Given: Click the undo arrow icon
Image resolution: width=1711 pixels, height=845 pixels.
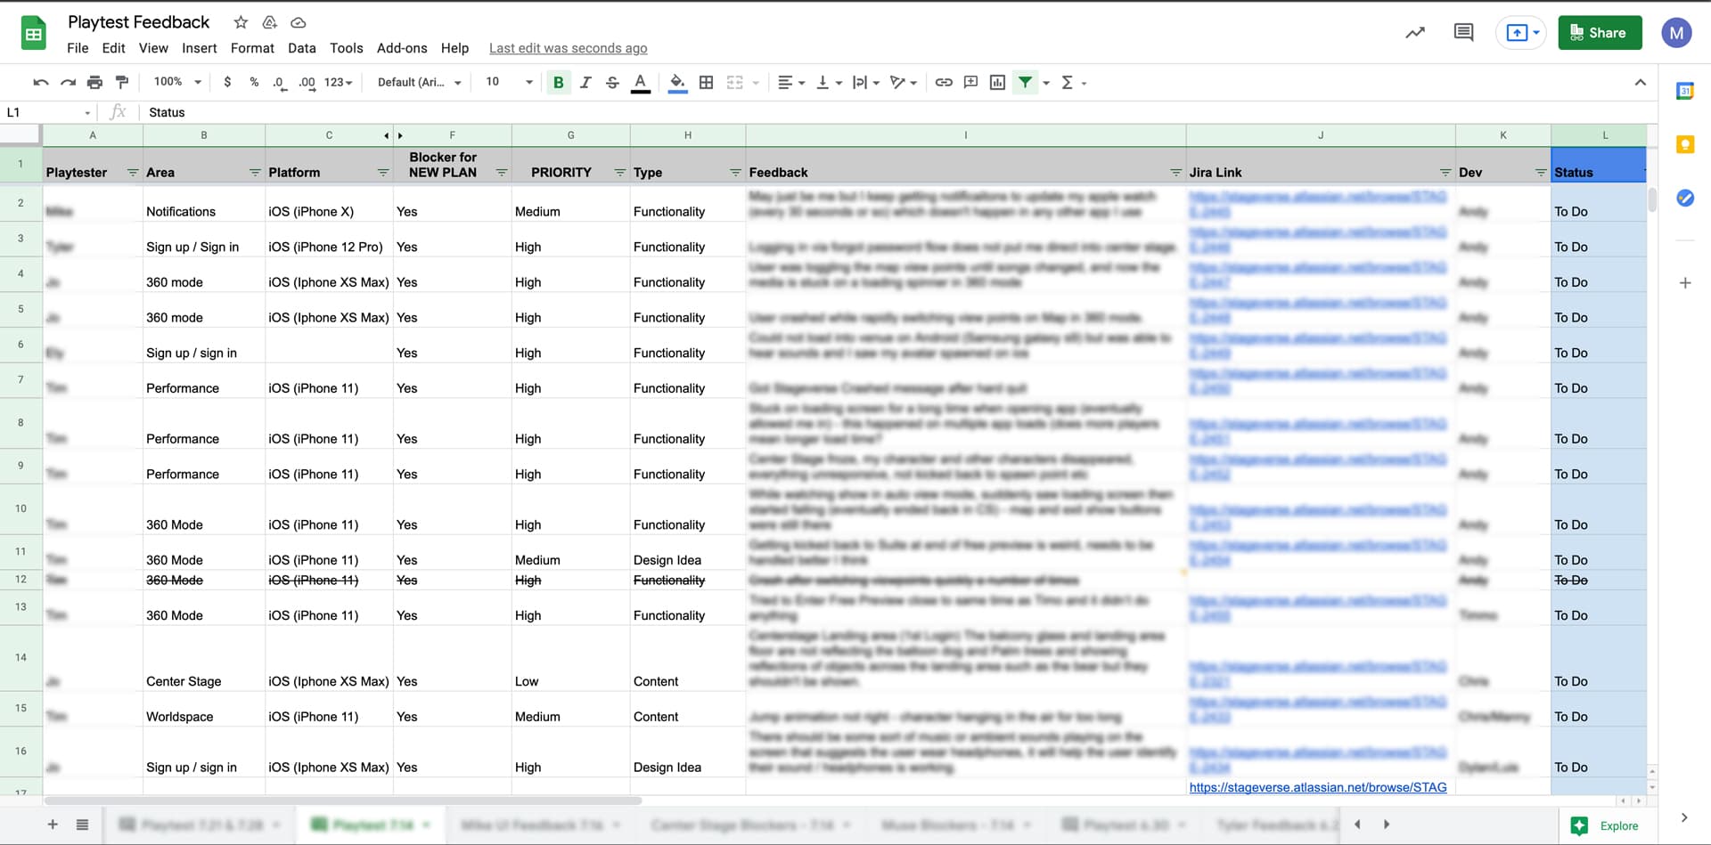Looking at the screenshot, I should point(41,83).
